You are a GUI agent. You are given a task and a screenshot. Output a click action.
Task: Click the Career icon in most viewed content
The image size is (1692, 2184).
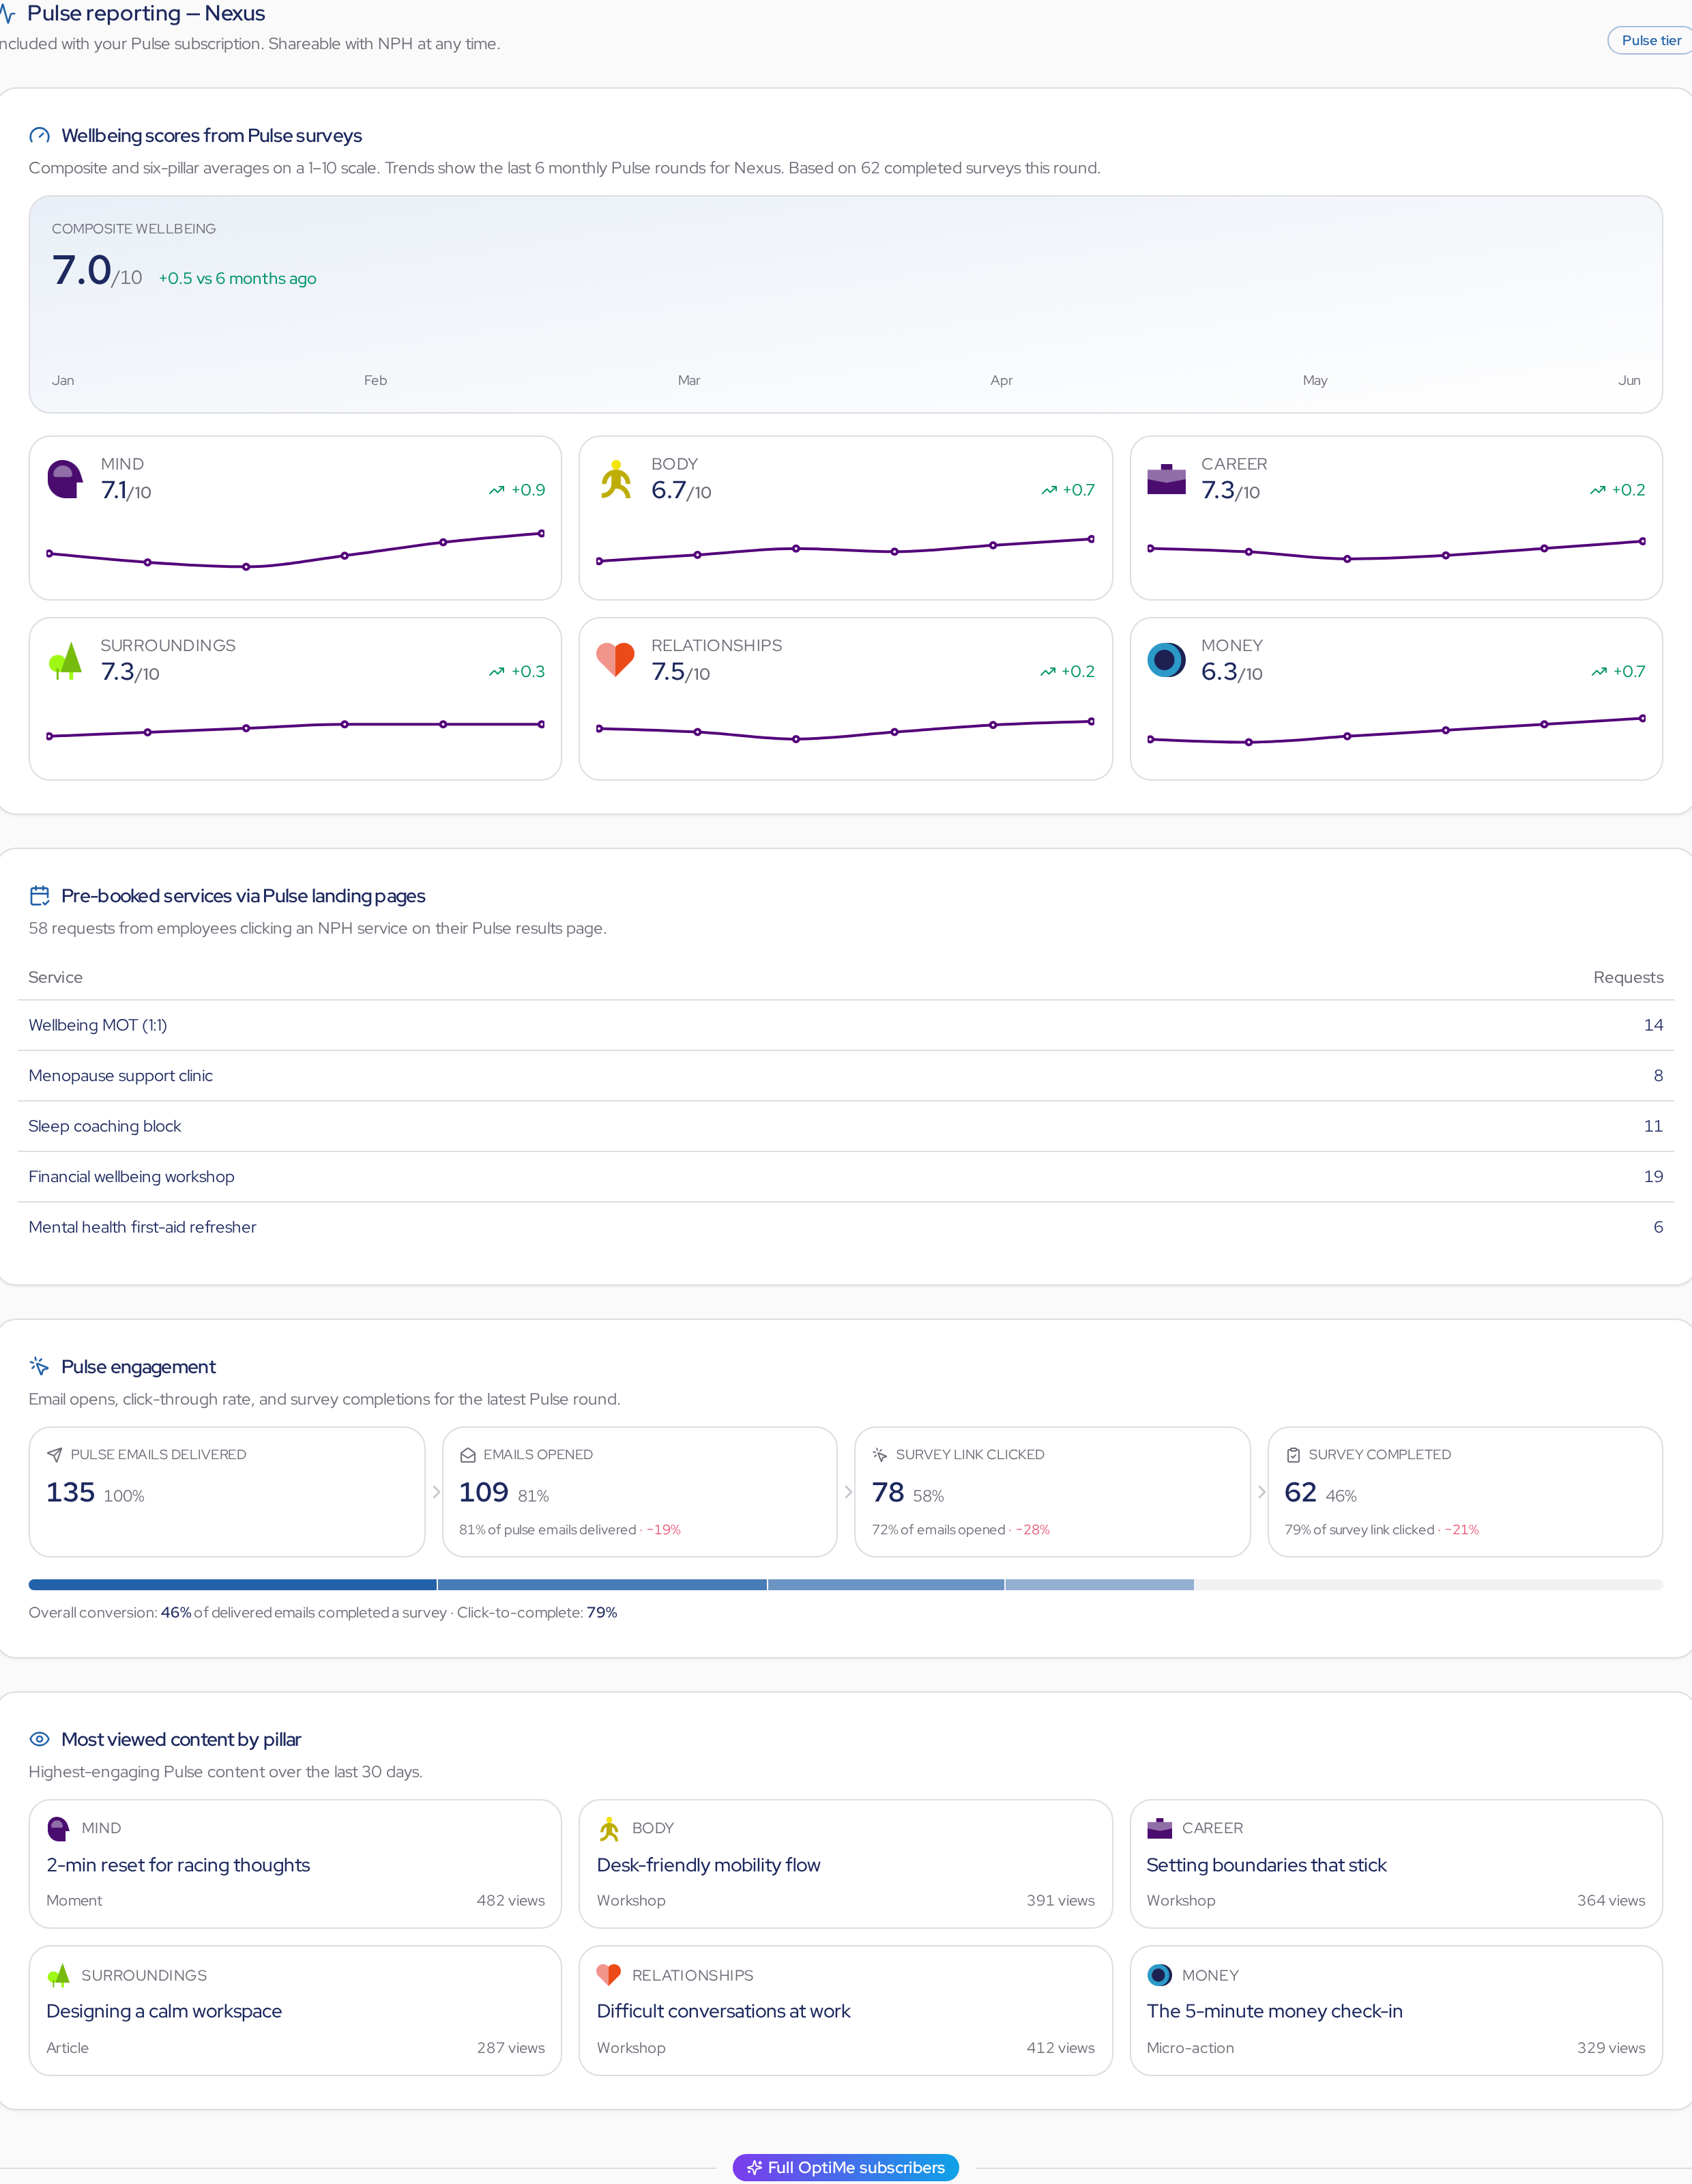1159,1828
